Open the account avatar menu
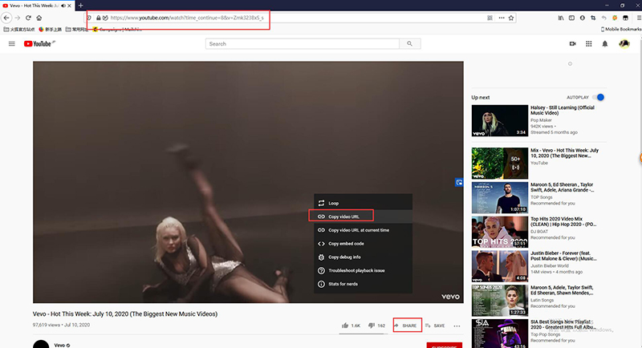Viewport: 642px width, 348px height. 624,44
